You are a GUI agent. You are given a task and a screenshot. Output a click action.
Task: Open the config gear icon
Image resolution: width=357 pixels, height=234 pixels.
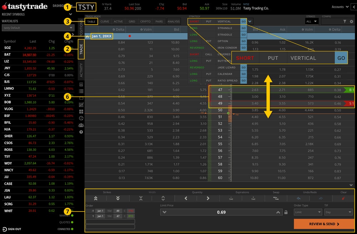coord(352,21)
